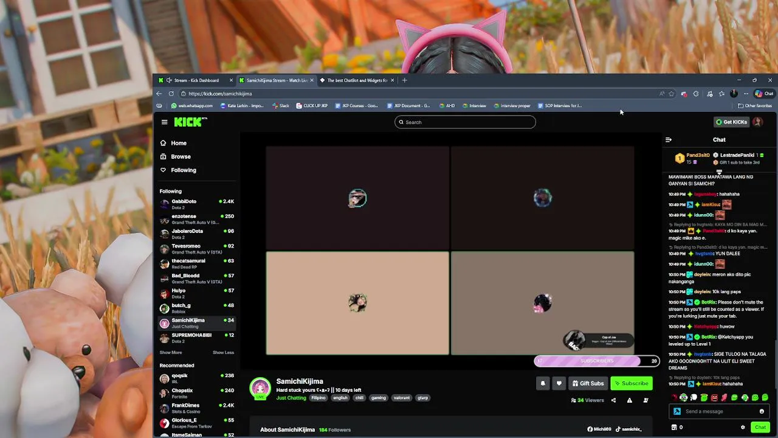Click SamichiKijima channel avatar with LIVE badge

tap(260, 389)
